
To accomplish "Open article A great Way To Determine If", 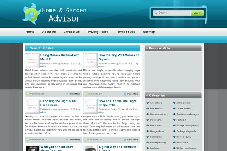I will tap(118, 148).
